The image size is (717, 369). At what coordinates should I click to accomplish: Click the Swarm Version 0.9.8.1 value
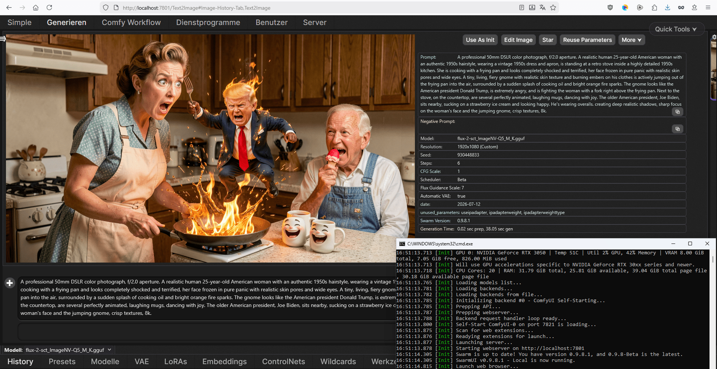tap(464, 221)
